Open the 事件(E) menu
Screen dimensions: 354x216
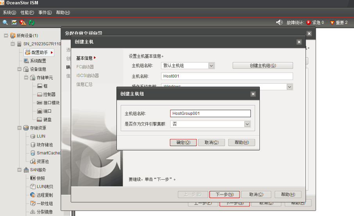45,12
